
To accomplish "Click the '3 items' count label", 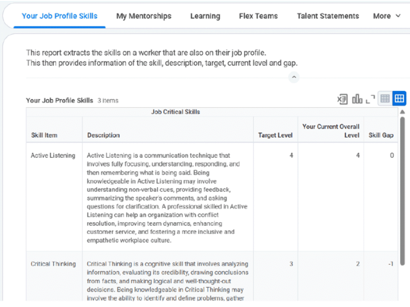I will point(108,101).
